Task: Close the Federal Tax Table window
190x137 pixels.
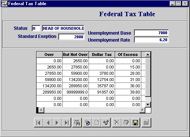Action: (x=185, y=4)
